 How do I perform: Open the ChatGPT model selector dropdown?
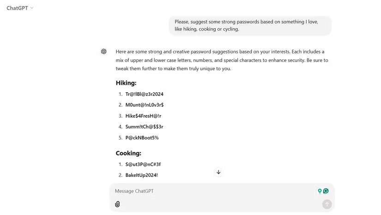[x=20, y=8]
